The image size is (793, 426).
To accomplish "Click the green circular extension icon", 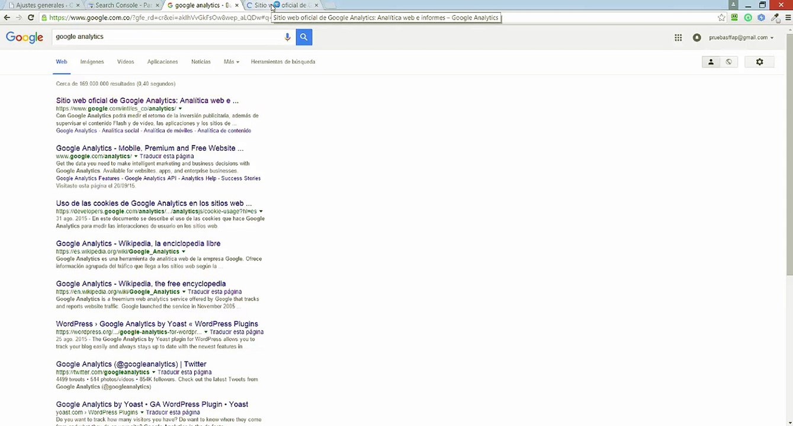I will pos(748,18).
